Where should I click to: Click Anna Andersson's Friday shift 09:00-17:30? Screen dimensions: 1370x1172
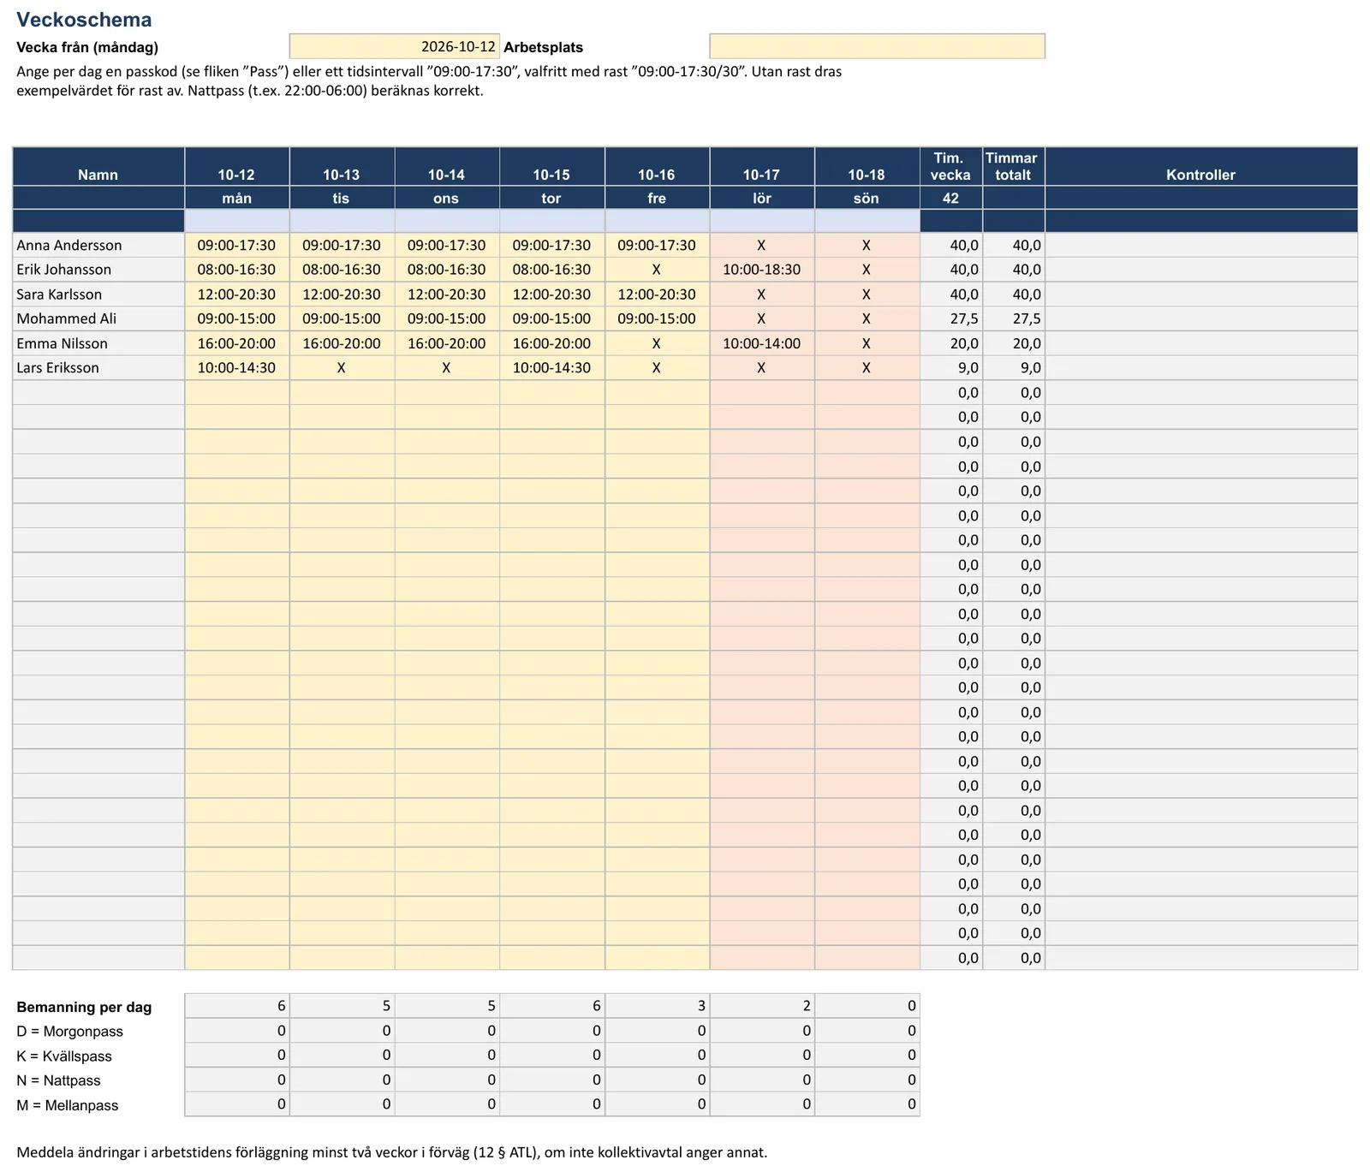[x=657, y=245]
